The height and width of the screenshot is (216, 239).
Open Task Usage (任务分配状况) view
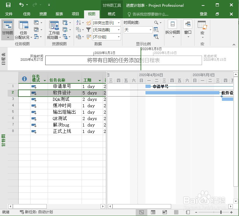tap(23, 30)
